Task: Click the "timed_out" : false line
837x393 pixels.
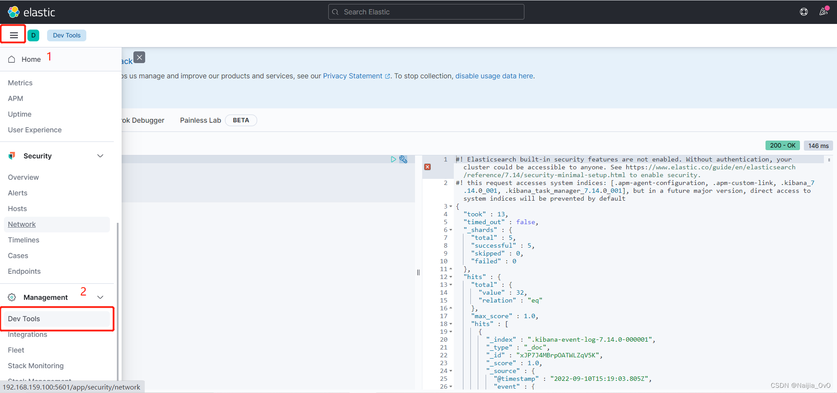Action: click(x=501, y=222)
